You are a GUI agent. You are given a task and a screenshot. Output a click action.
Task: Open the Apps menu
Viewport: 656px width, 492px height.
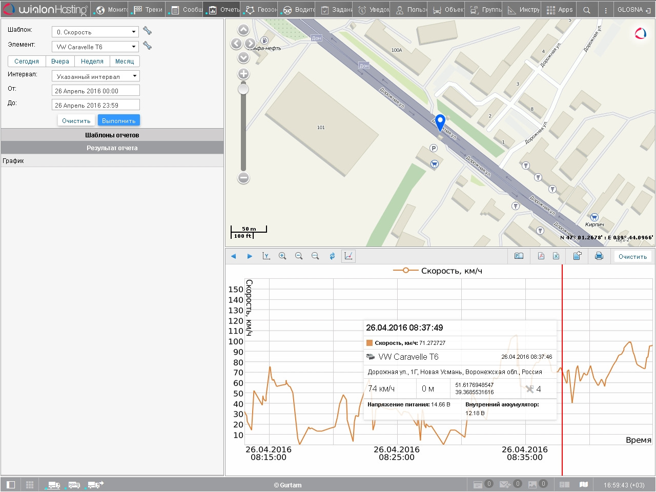[x=560, y=10]
